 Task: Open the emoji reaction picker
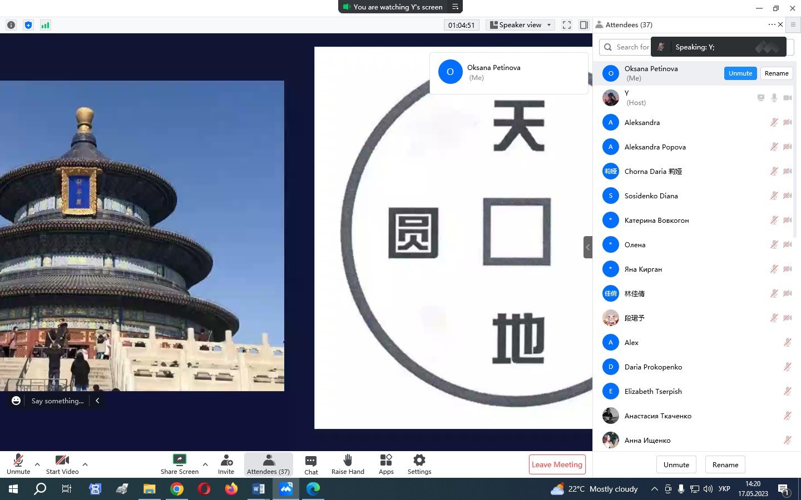coord(16,401)
